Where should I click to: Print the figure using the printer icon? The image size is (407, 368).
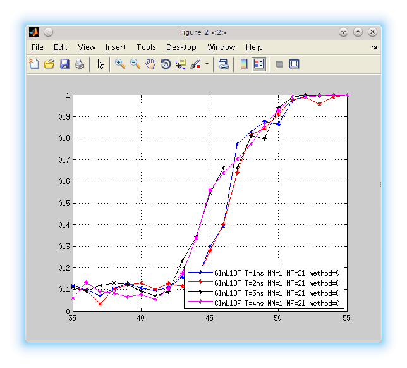click(x=80, y=64)
